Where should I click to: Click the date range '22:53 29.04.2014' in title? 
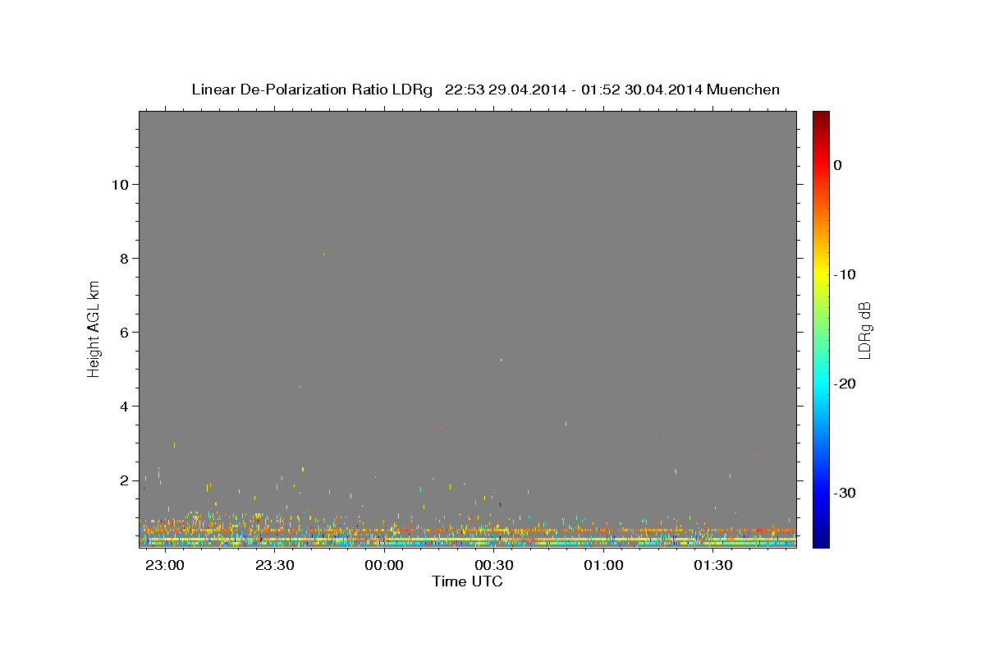(x=506, y=90)
